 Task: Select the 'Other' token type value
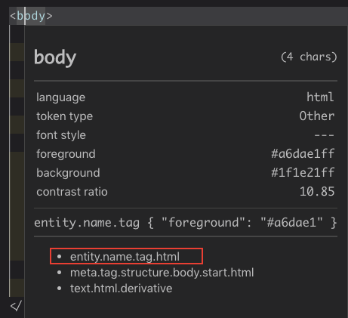[x=317, y=116]
